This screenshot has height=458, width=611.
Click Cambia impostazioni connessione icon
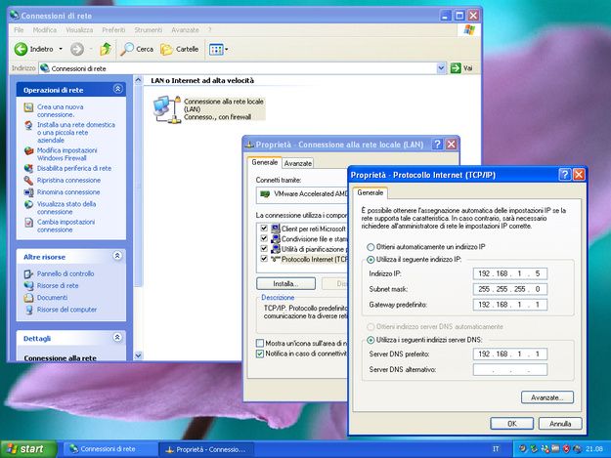(x=28, y=223)
